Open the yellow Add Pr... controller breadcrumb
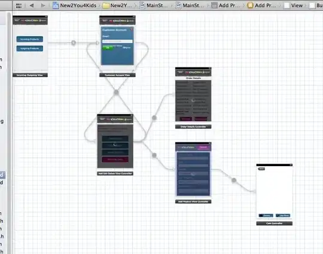Viewport: 323px width, 254px height. pyautogui.click(x=261, y=5)
